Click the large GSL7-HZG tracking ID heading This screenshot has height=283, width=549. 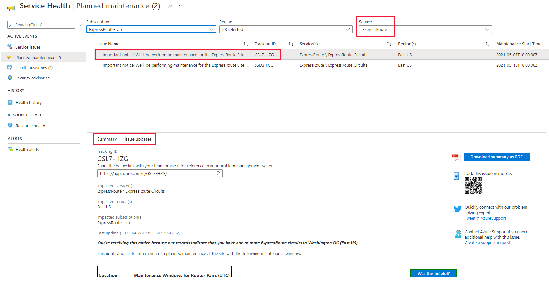point(113,159)
